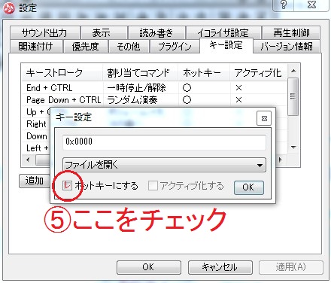Viewport: 331px width, 283px height.
Task: Click the horizontal scroll left arrow
Action: coord(28,160)
